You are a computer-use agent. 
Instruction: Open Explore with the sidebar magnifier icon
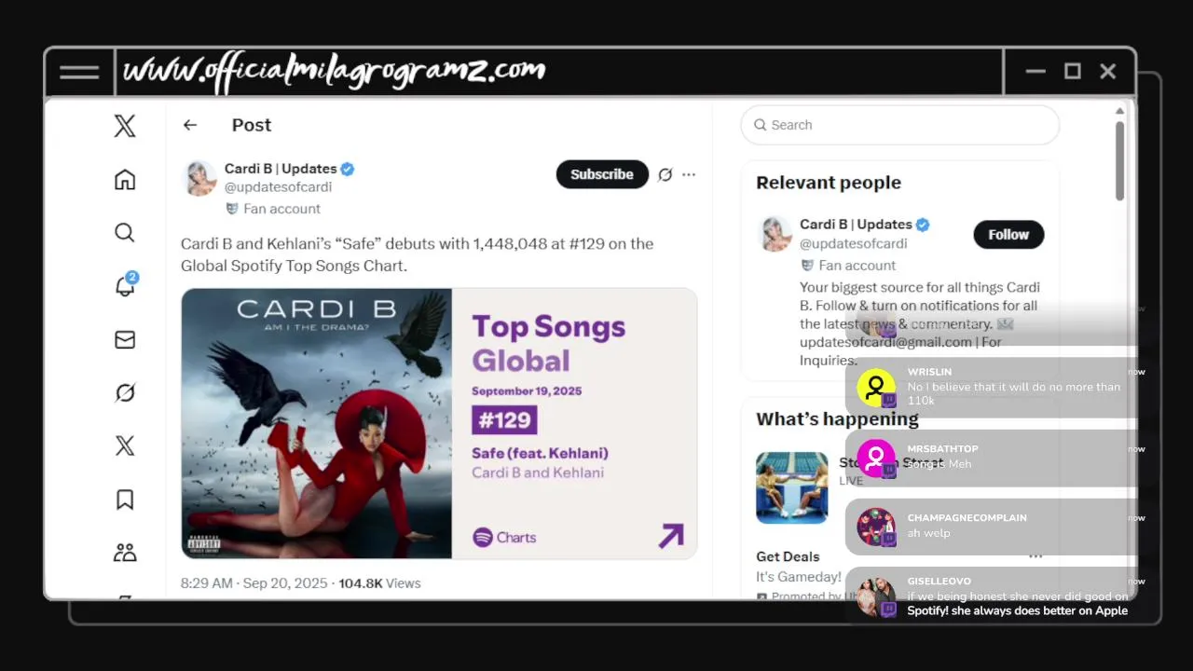click(x=125, y=232)
